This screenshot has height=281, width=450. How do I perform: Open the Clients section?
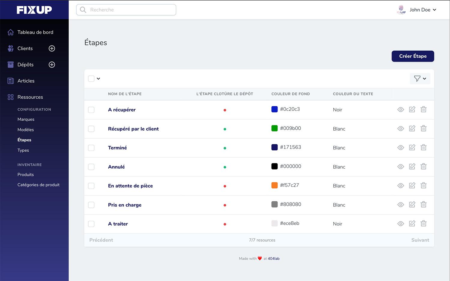pos(25,49)
